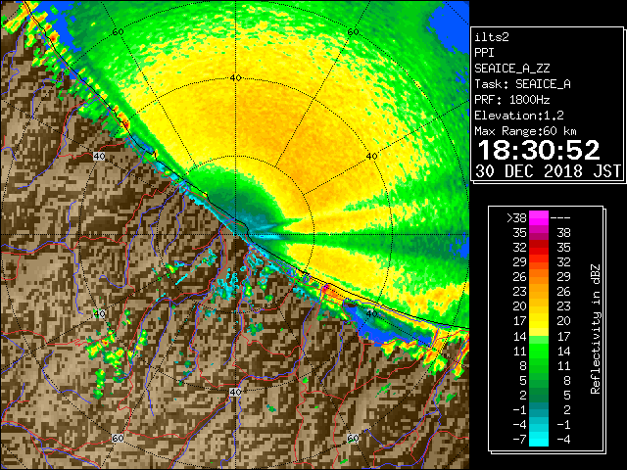Click the "SEAICE_A_ZZ" product name
The image size is (627, 470).
tap(511, 69)
